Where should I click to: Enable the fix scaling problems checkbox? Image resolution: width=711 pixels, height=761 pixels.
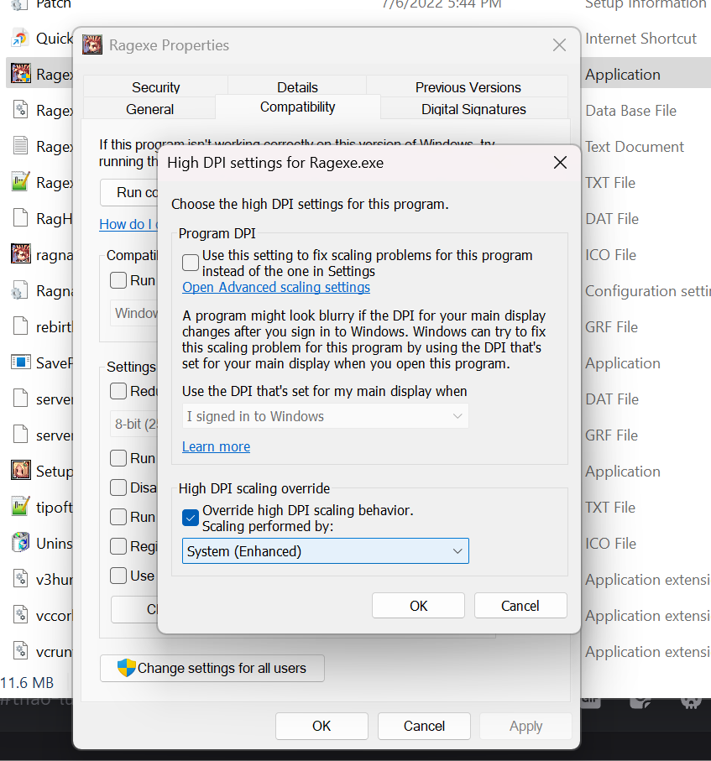[190, 262]
